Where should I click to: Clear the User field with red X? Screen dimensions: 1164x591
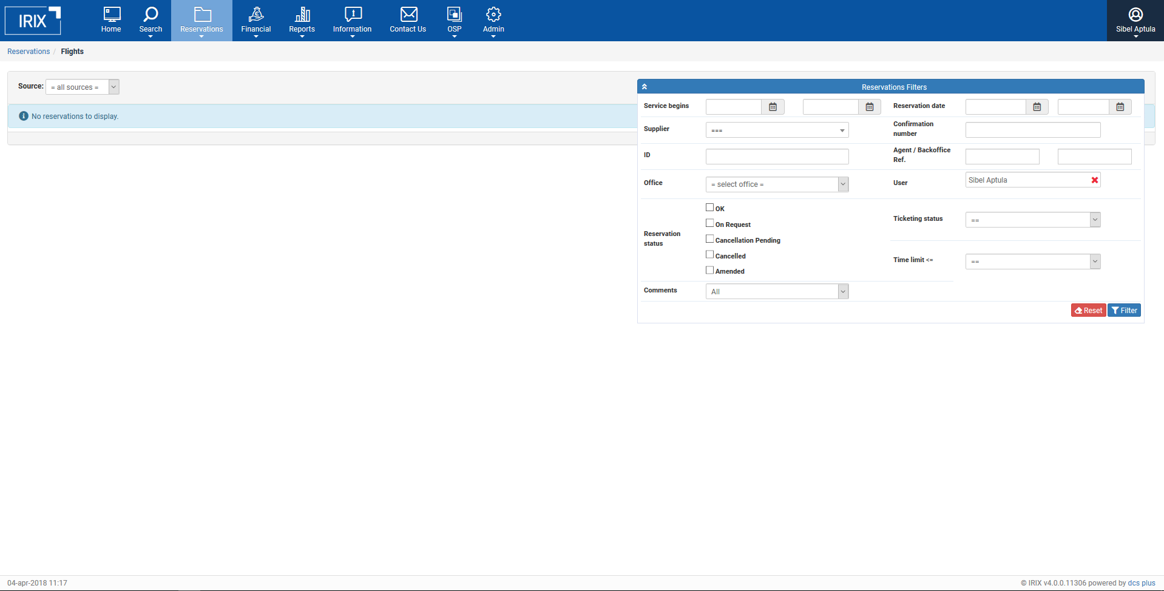pyautogui.click(x=1094, y=180)
